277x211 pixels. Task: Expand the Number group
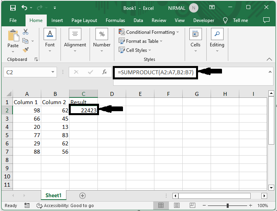coord(102,40)
